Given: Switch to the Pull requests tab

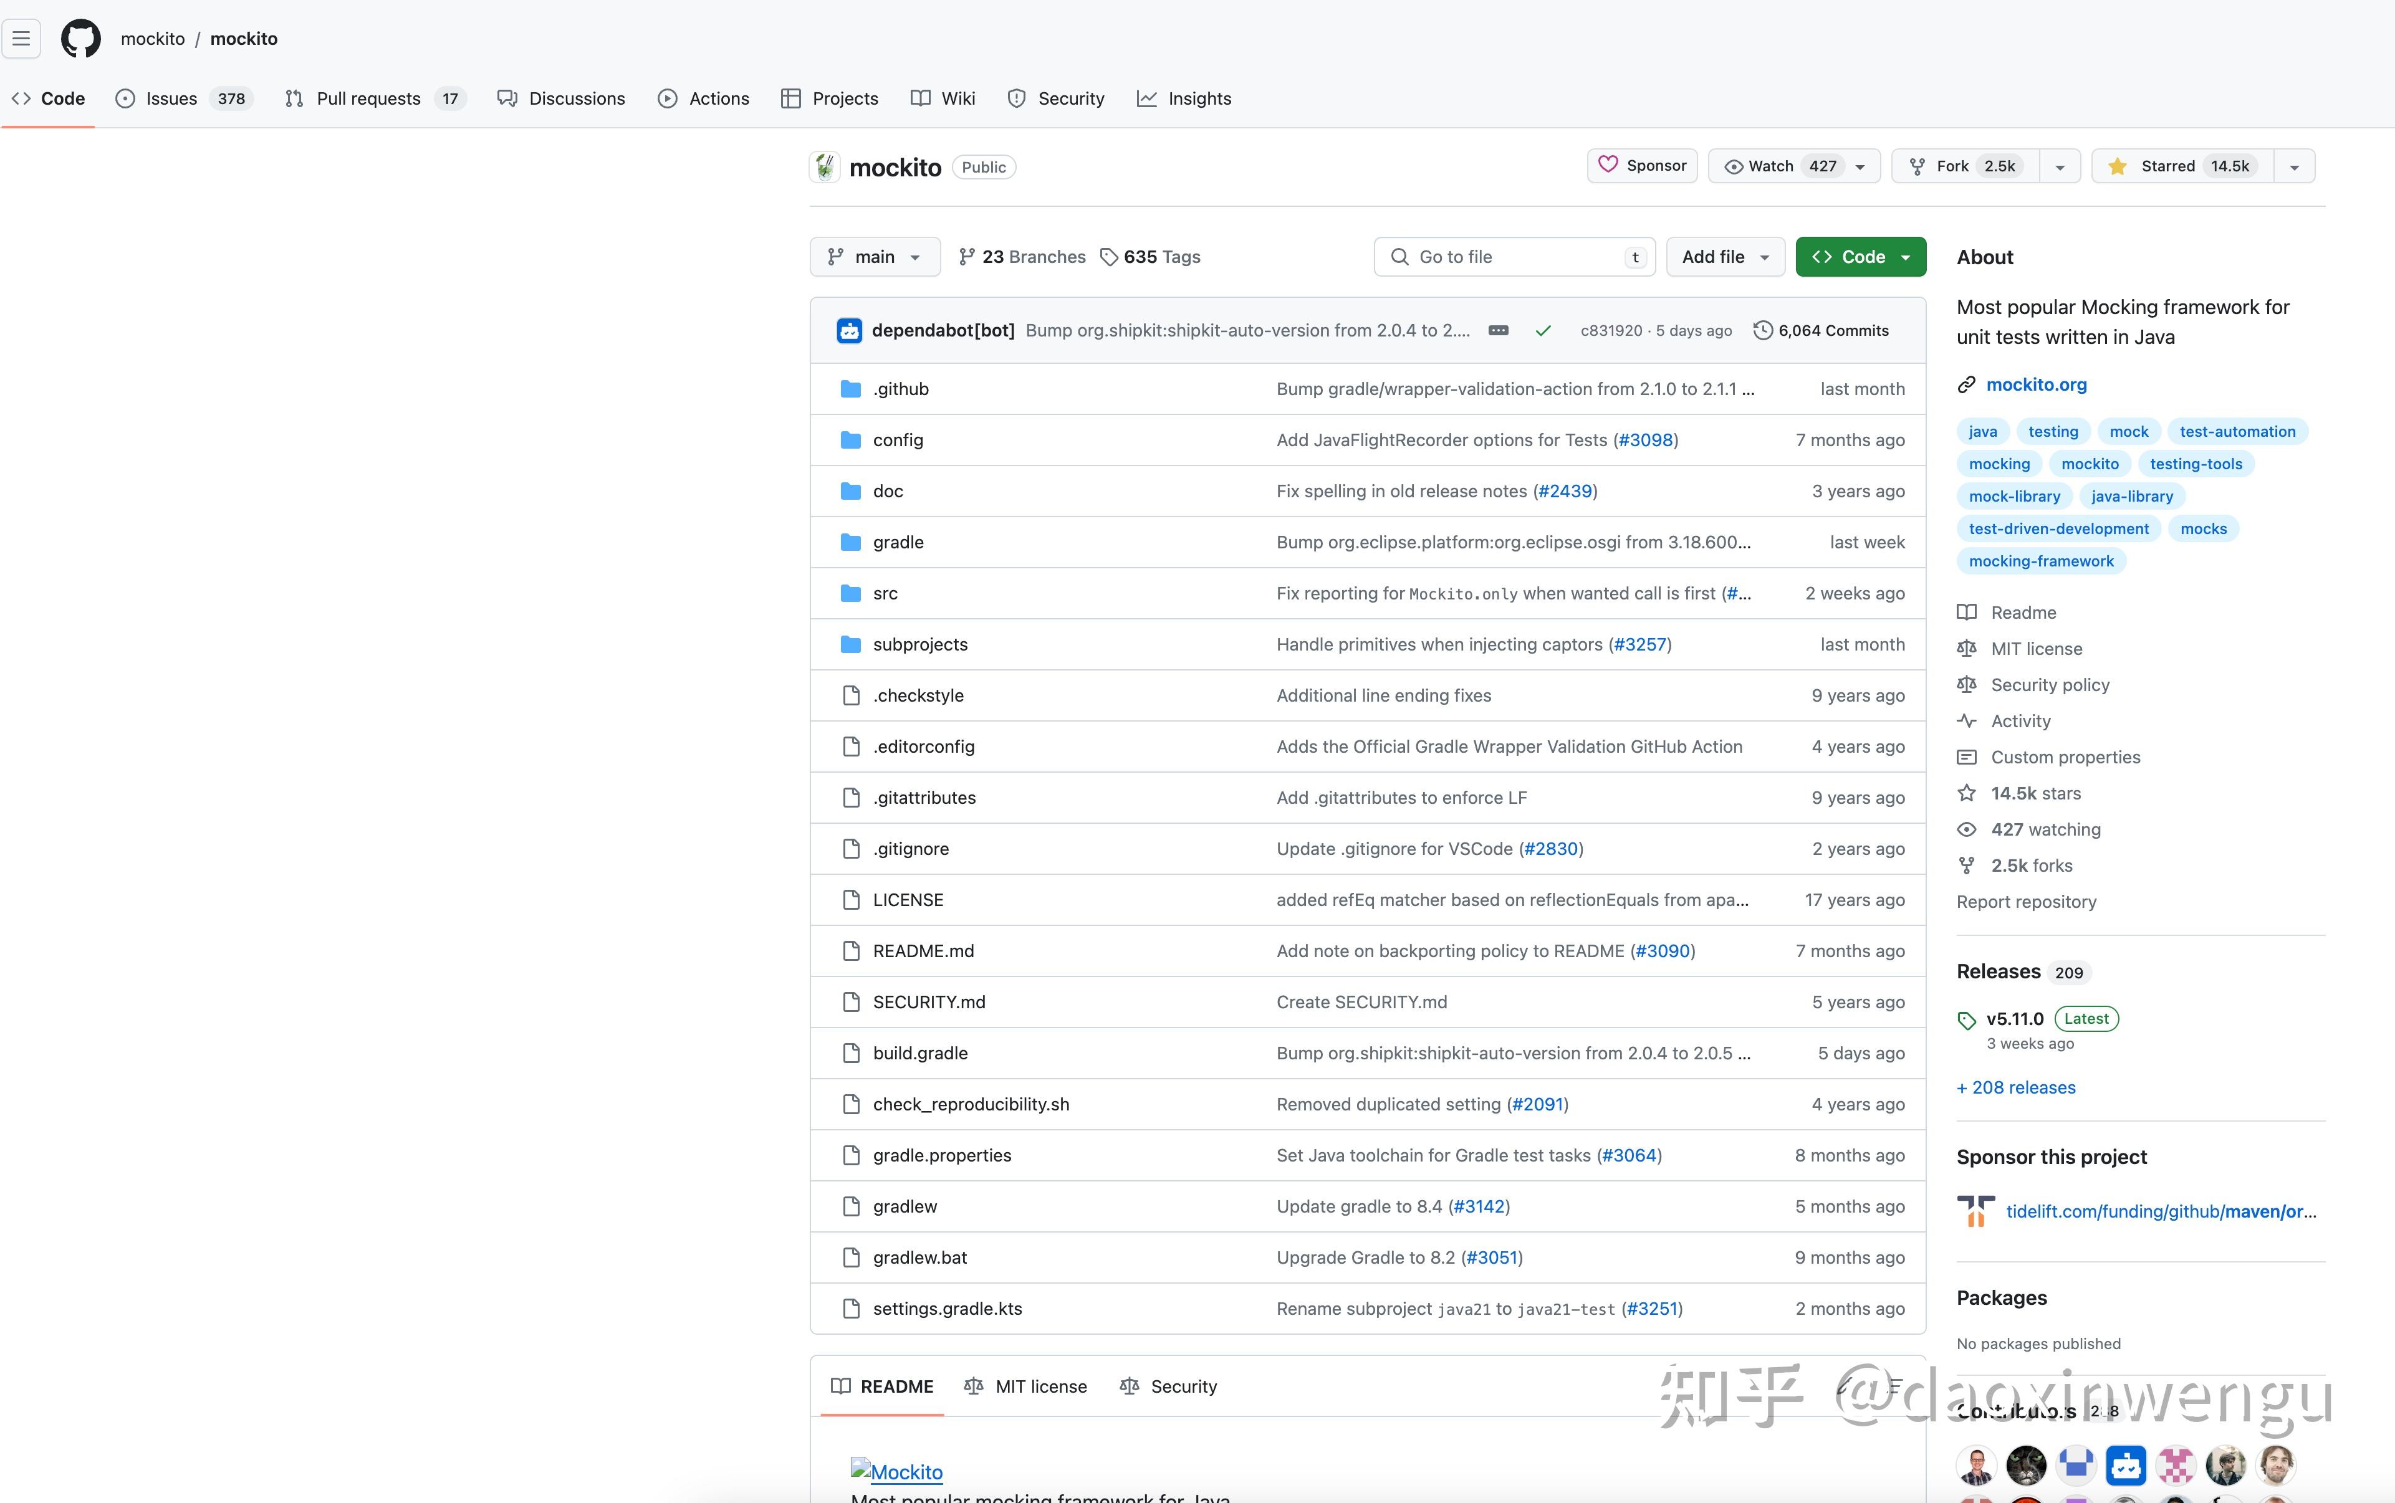Looking at the screenshot, I should coord(375,98).
